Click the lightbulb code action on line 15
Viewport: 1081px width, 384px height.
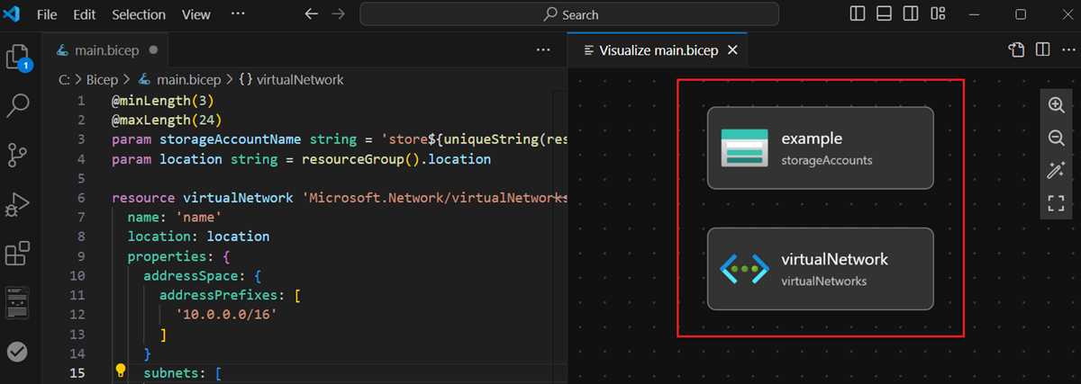[x=120, y=371]
